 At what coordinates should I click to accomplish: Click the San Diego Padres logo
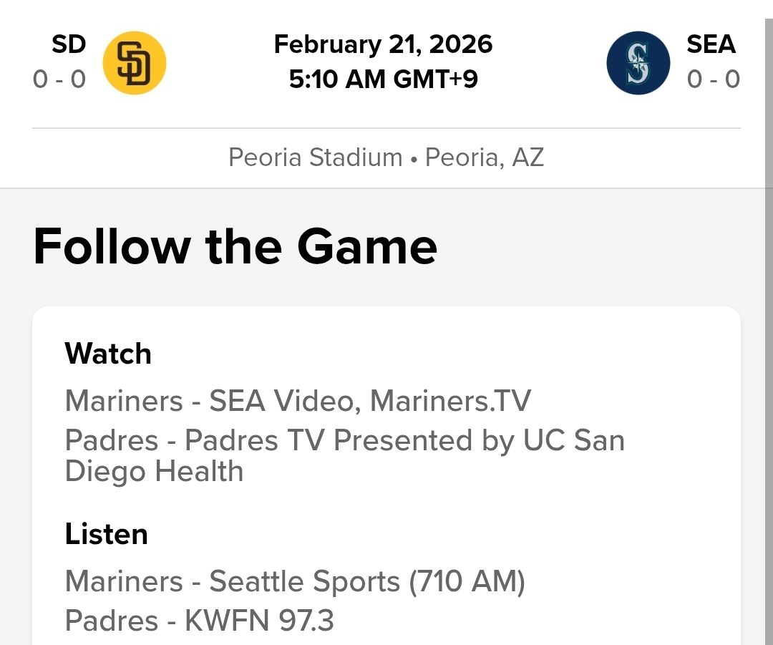point(135,63)
